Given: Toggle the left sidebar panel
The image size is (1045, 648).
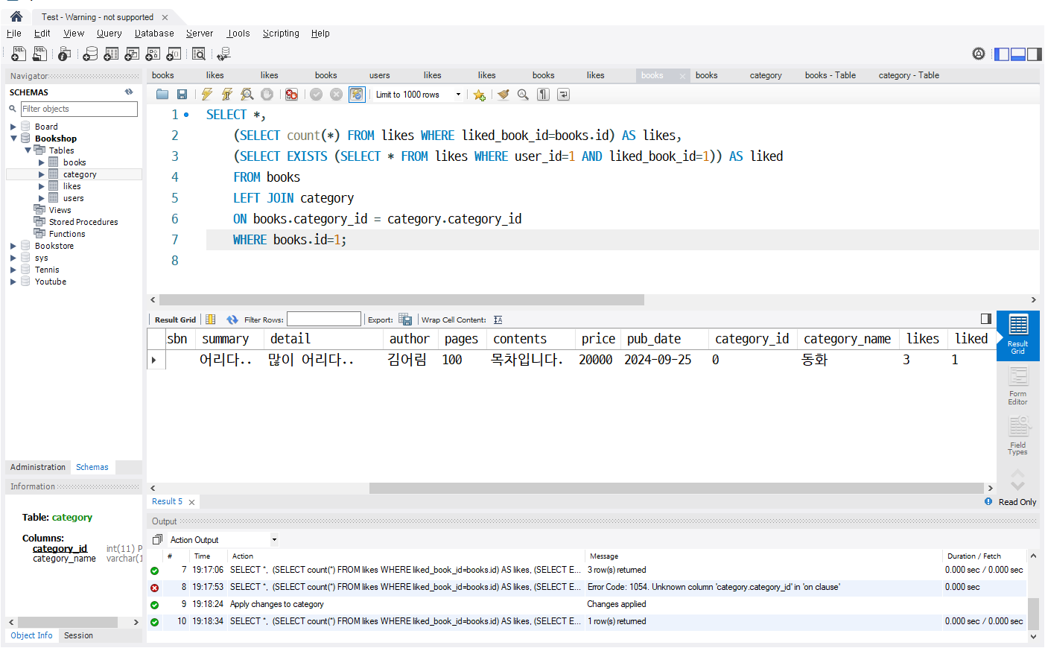Looking at the screenshot, I should point(1002,54).
